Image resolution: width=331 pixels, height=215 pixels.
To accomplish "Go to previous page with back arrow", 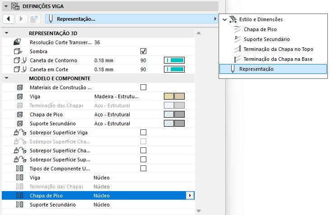I will tap(9, 19).
